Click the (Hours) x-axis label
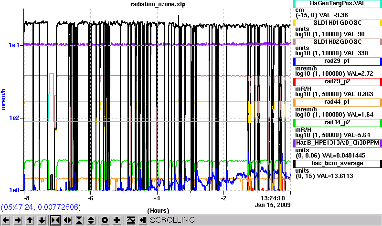The height and width of the screenshot is (226, 382). pyautogui.click(x=158, y=210)
